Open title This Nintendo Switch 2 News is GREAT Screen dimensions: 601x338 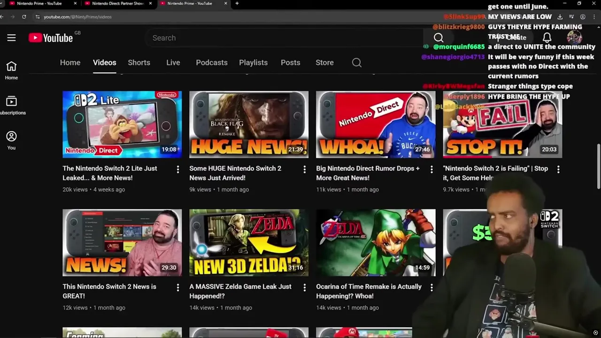coord(109,292)
